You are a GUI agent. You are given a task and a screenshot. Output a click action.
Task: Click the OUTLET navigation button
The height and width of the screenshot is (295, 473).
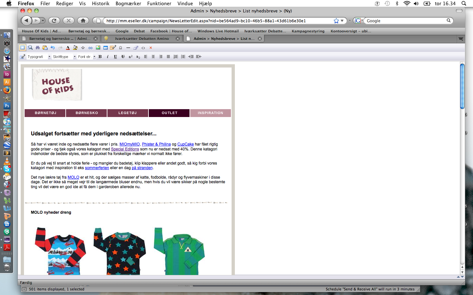(169, 113)
